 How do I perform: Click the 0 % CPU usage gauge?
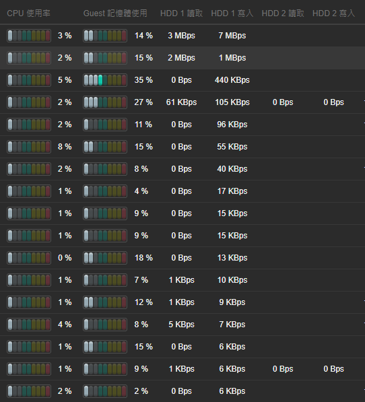click(x=29, y=258)
